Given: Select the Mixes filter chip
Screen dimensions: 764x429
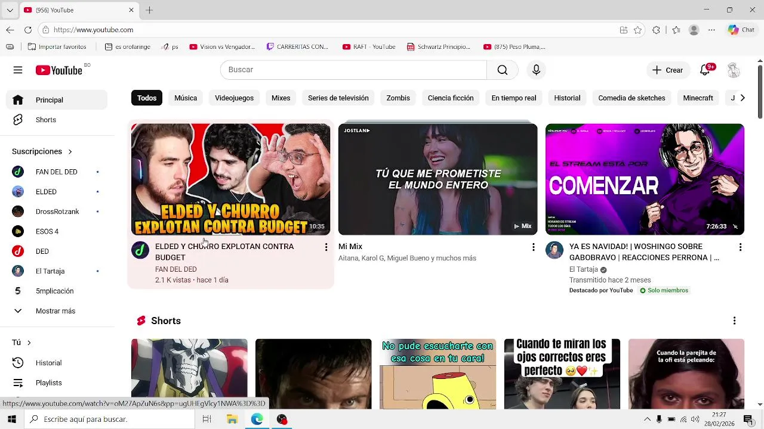Looking at the screenshot, I should (x=281, y=98).
